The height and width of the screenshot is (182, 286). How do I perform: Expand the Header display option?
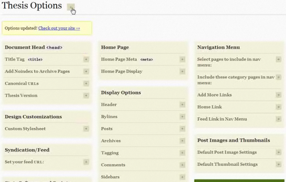(182, 105)
